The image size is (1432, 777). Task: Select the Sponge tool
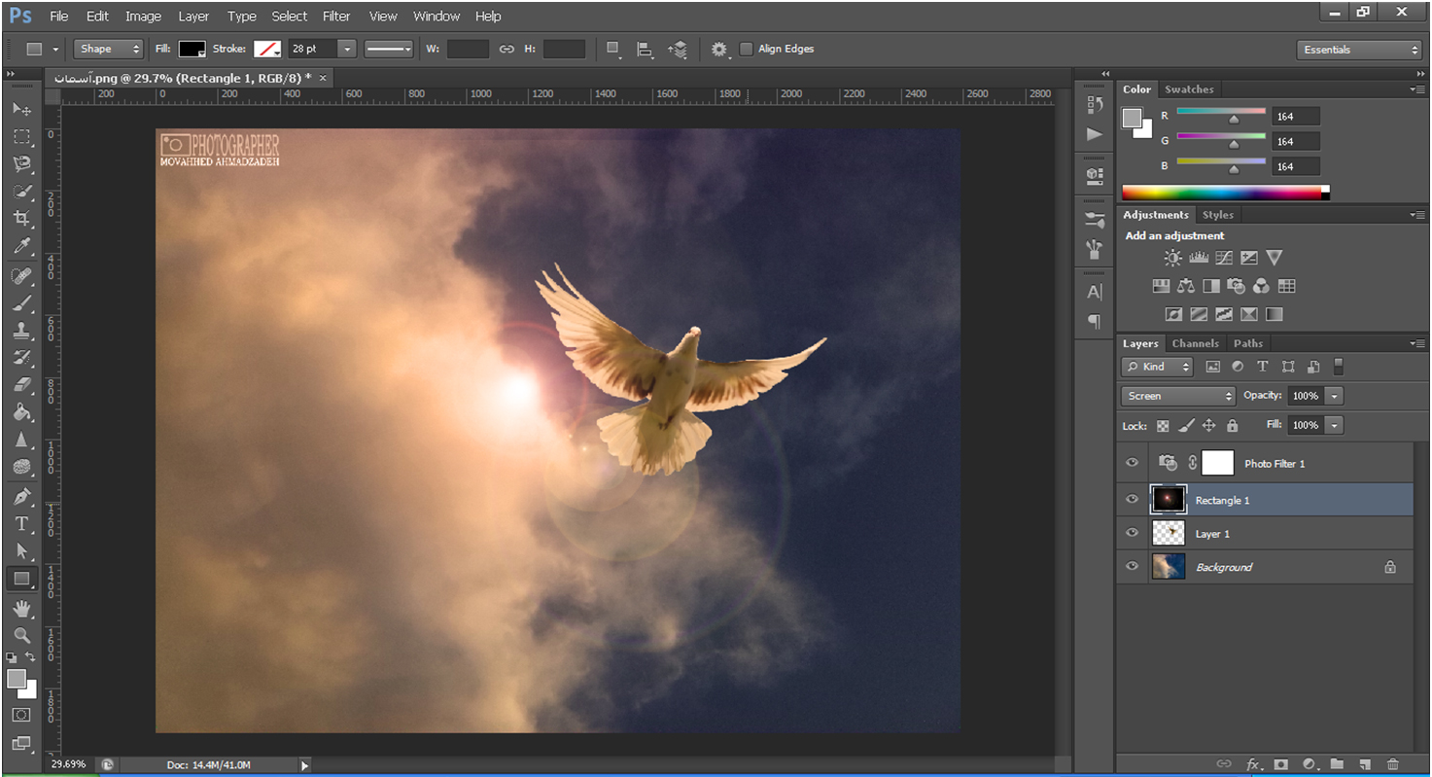click(x=21, y=468)
